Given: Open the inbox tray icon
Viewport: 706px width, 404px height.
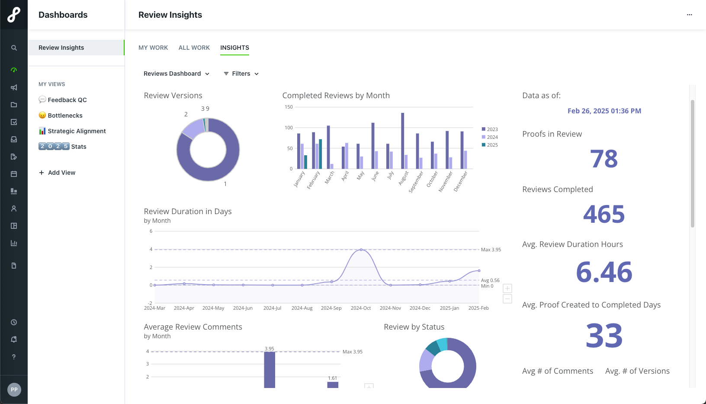Looking at the screenshot, I should pyautogui.click(x=14, y=139).
